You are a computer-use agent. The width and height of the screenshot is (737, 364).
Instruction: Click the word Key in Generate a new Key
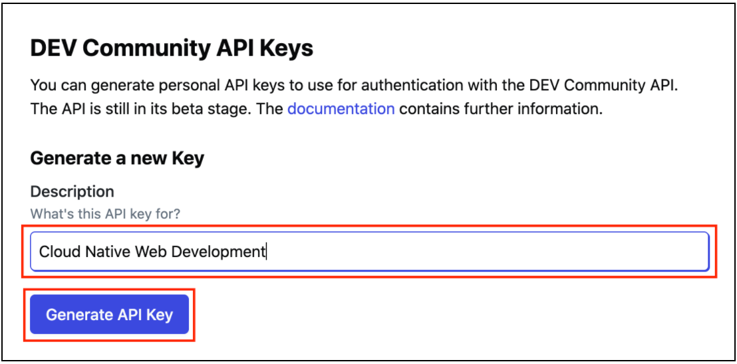(x=189, y=159)
